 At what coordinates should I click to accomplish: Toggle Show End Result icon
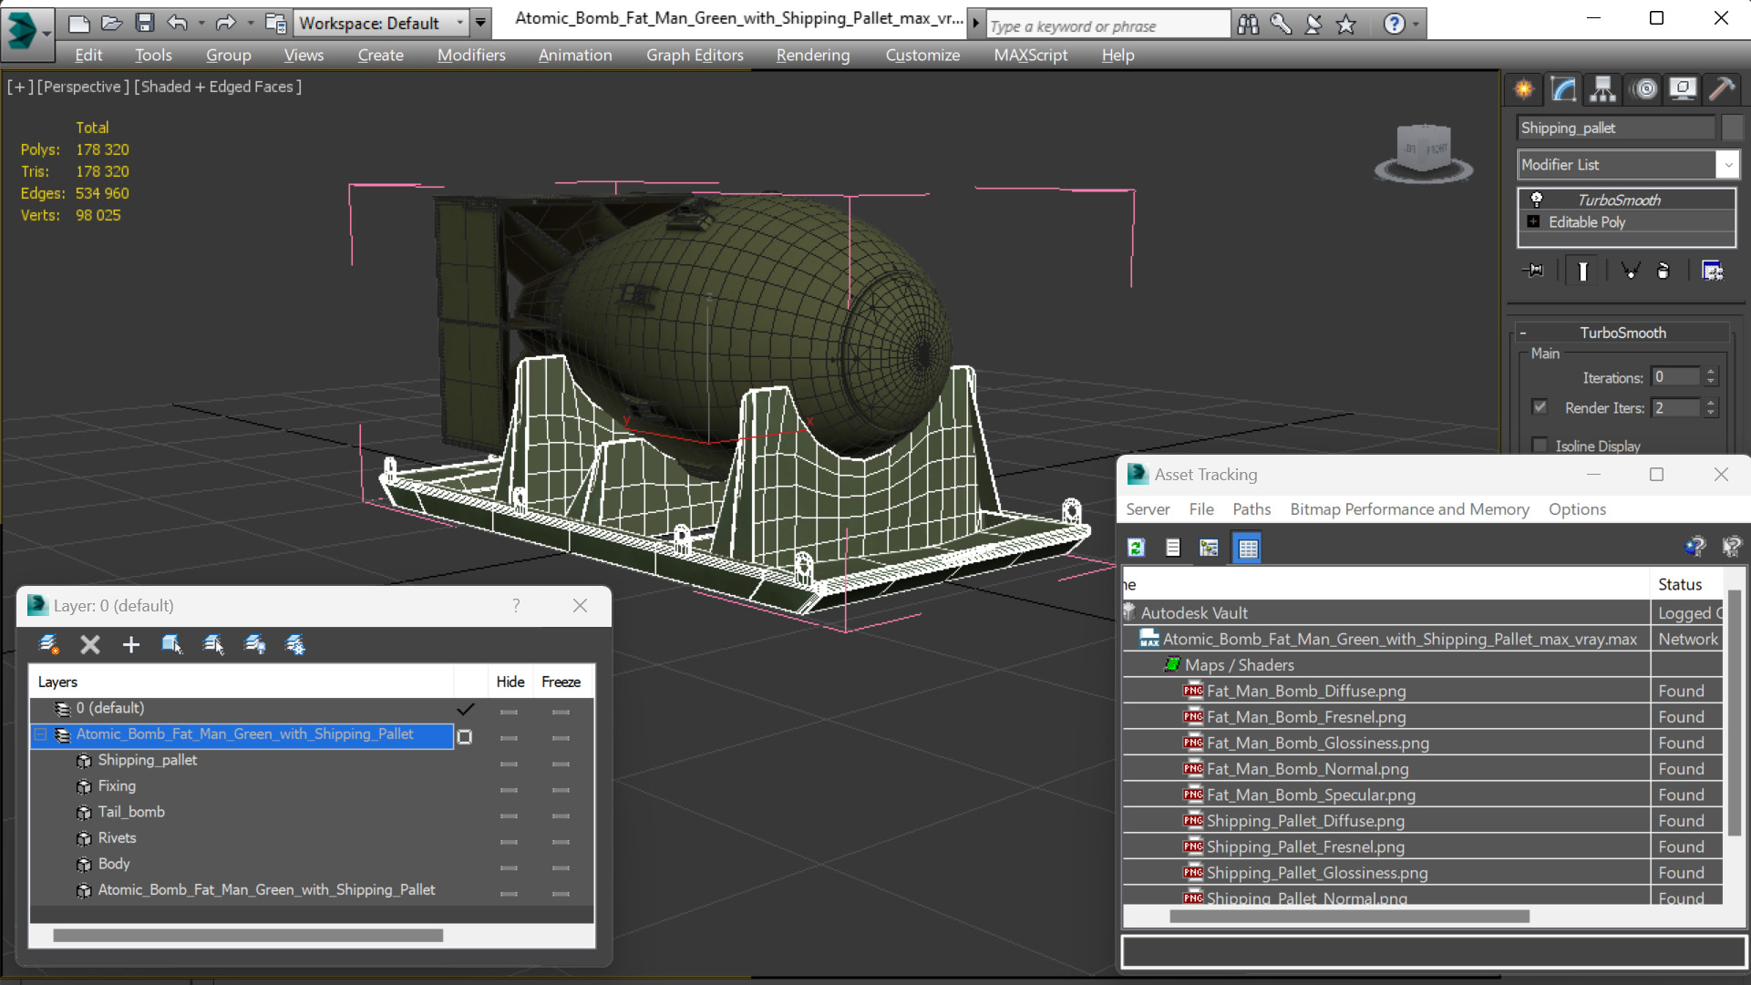1583,271
